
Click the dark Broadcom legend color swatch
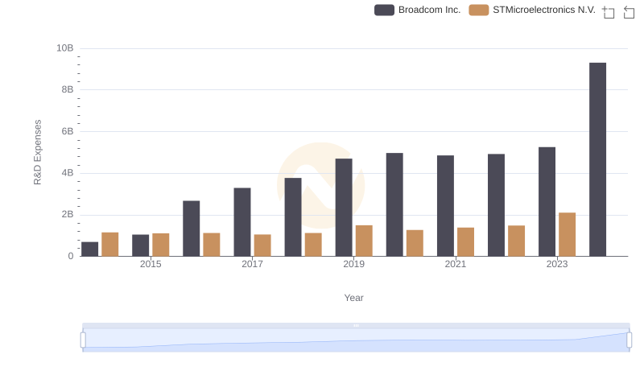click(385, 10)
